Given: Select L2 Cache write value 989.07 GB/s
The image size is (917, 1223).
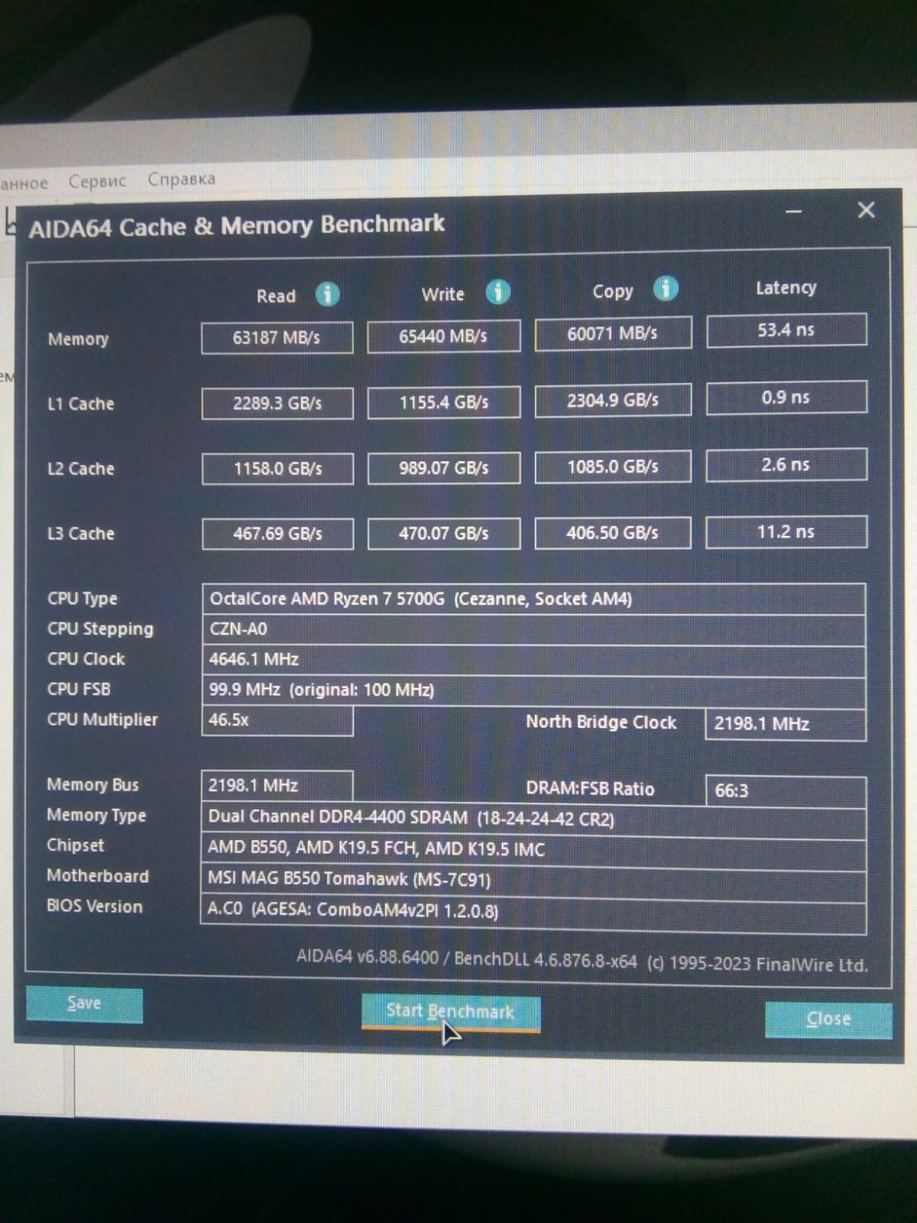Looking at the screenshot, I should pyautogui.click(x=444, y=468).
